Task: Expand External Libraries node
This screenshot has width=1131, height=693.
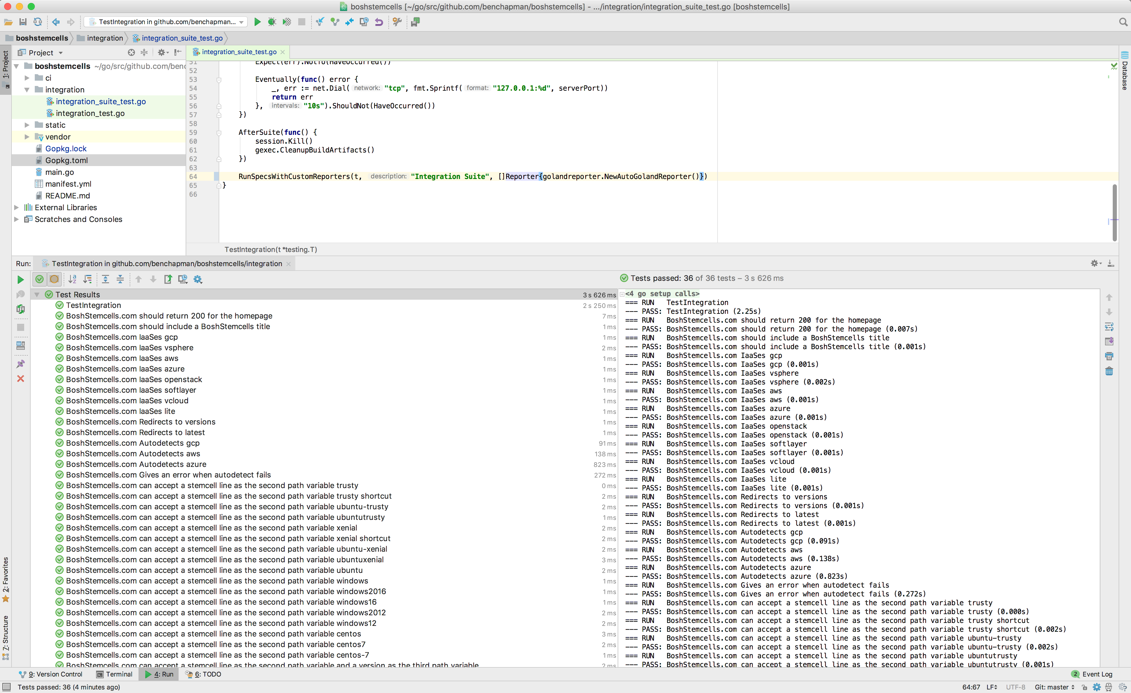Action: click(17, 207)
